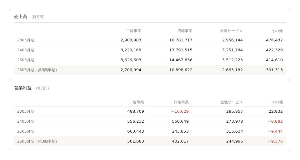Select 四輪事業 column header in 売上高 table
The image size is (300, 160).
click(185, 31)
